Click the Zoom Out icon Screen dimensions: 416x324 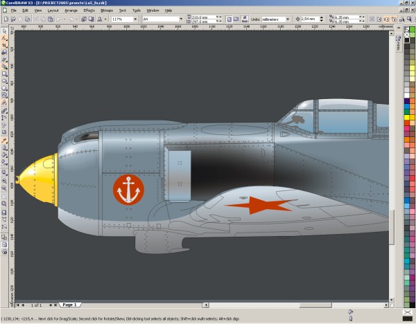(x=4, y=188)
